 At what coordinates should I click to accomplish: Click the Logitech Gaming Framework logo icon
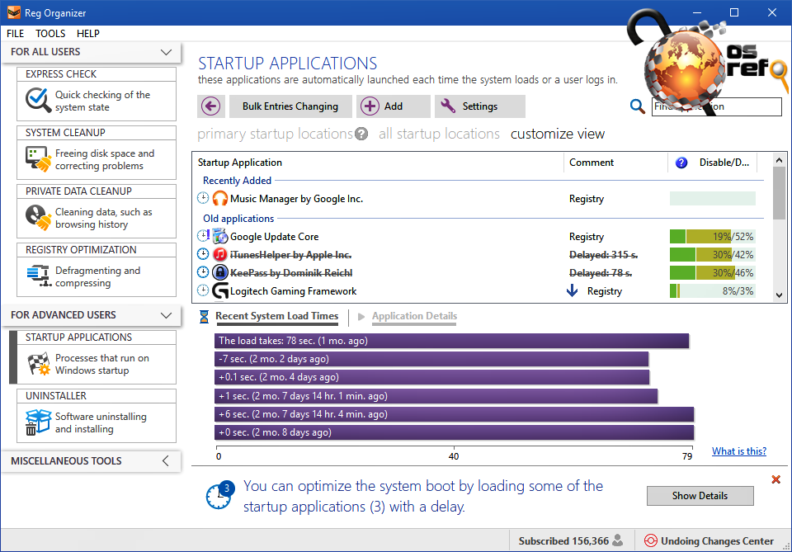(x=220, y=291)
